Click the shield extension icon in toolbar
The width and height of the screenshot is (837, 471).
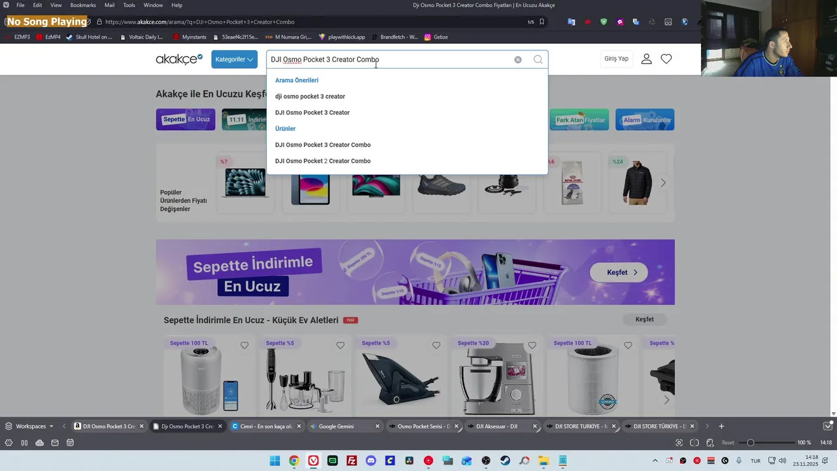click(604, 22)
